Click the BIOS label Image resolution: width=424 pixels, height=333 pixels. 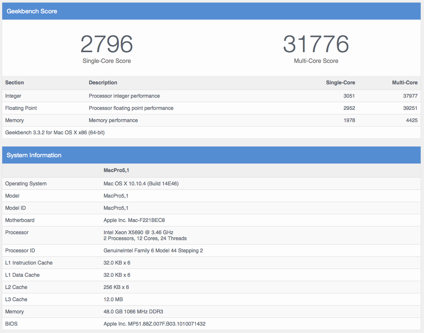coord(11,324)
